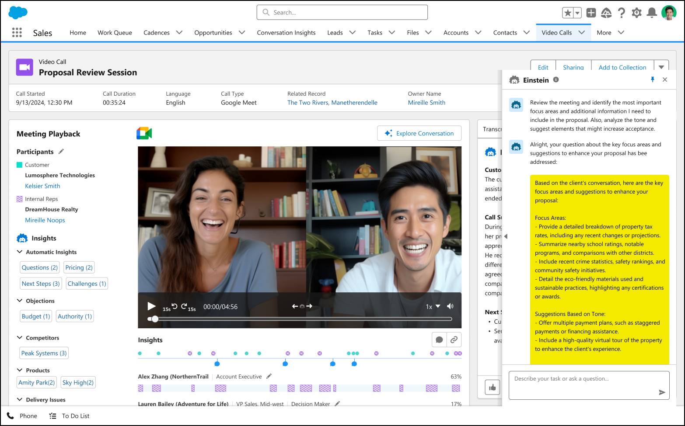Viewport: 685px width, 426px height.
Task: Select the Pricing (2) insight chip
Action: pyautogui.click(x=79, y=267)
